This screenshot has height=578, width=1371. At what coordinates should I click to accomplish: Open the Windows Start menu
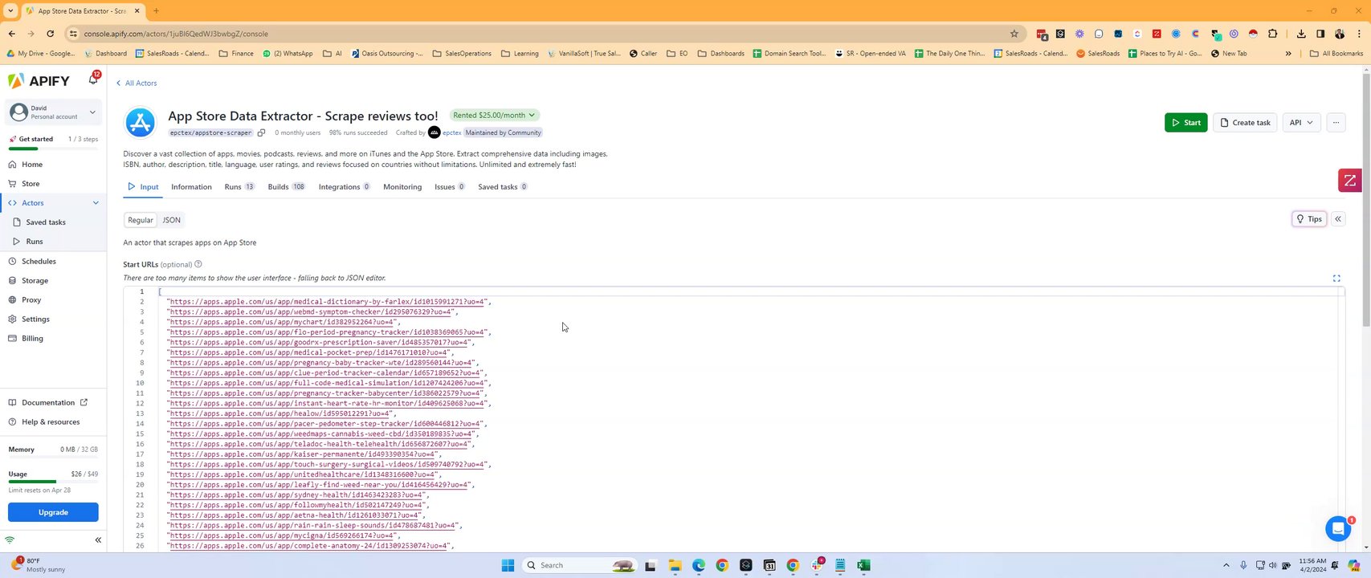point(508,565)
